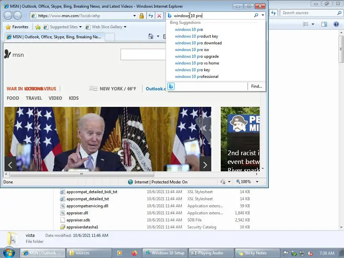Open the FOOD section on MSN

[13, 98]
